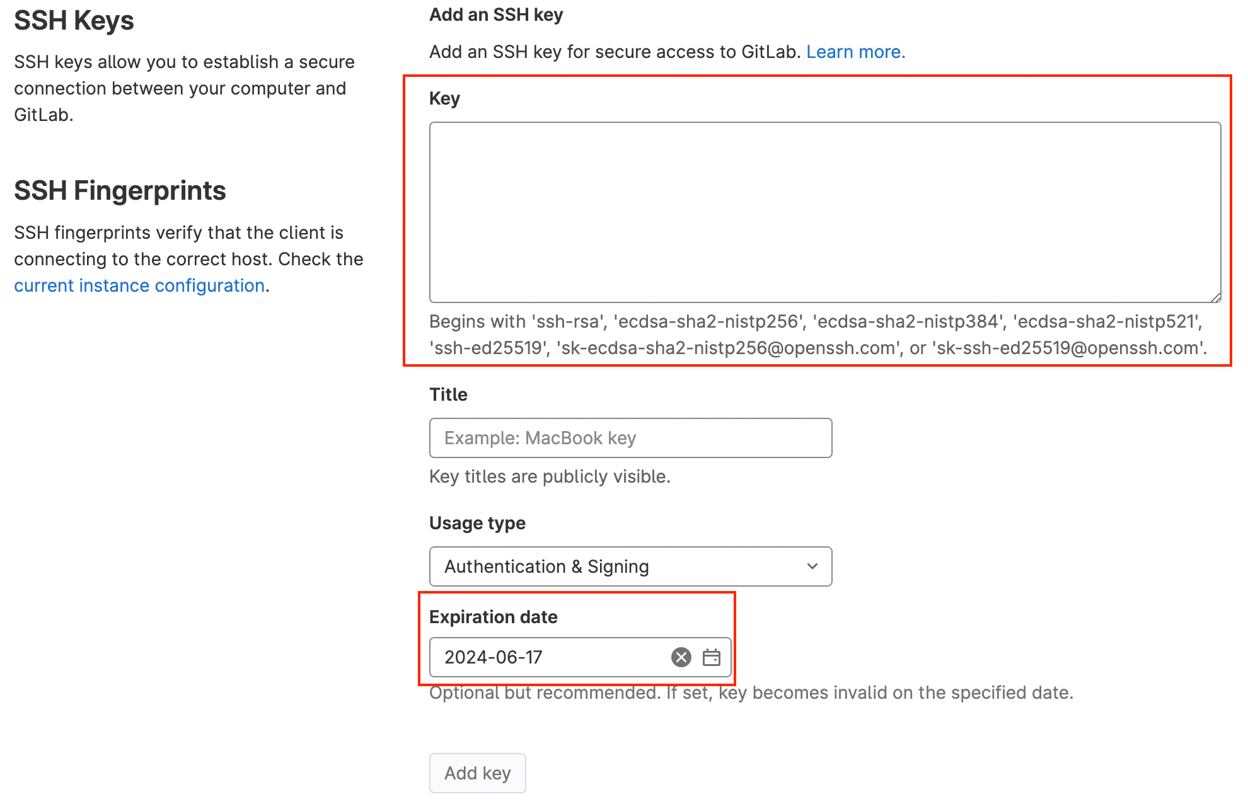Select the expiration date value 2024-06-17
This screenshot has width=1248, height=804.
(x=494, y=657)
